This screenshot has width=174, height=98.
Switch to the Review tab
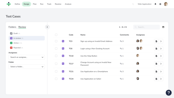(x=22, y=27)
